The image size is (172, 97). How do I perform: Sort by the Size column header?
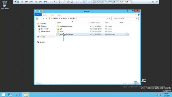[x=124, y=23]
